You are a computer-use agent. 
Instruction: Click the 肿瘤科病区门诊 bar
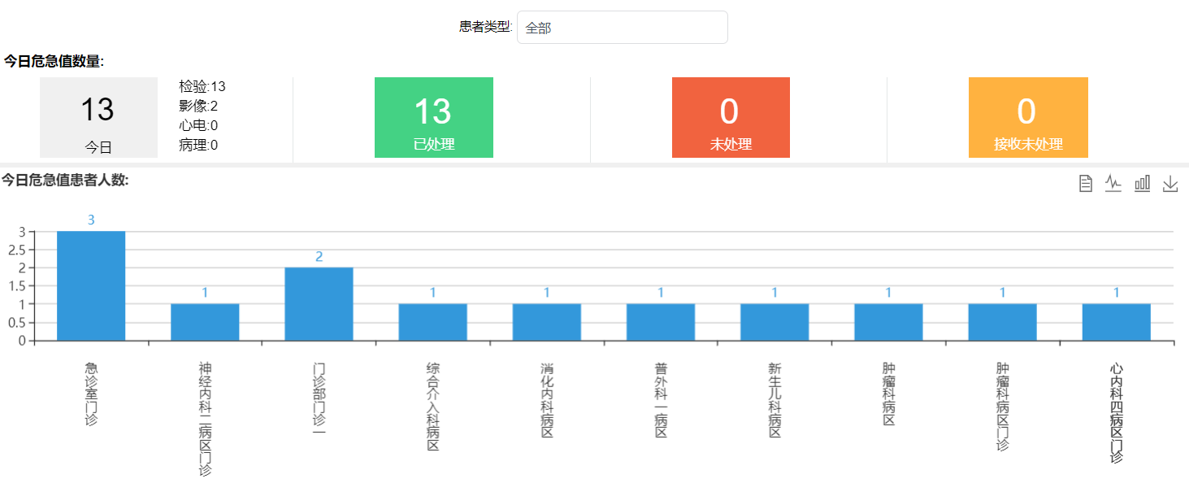pos(1003,322)
